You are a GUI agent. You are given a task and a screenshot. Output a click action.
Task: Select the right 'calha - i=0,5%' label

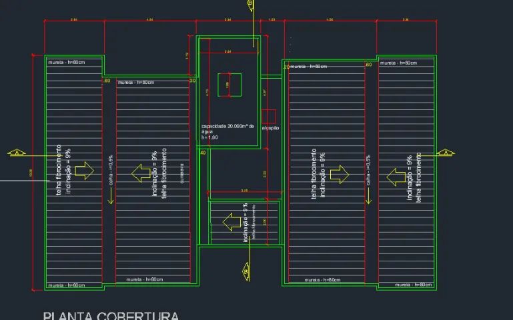pos(368,170)
